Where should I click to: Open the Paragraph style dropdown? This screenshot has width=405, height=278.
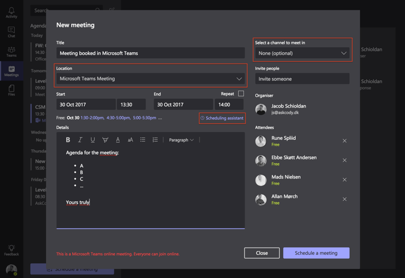181,140
